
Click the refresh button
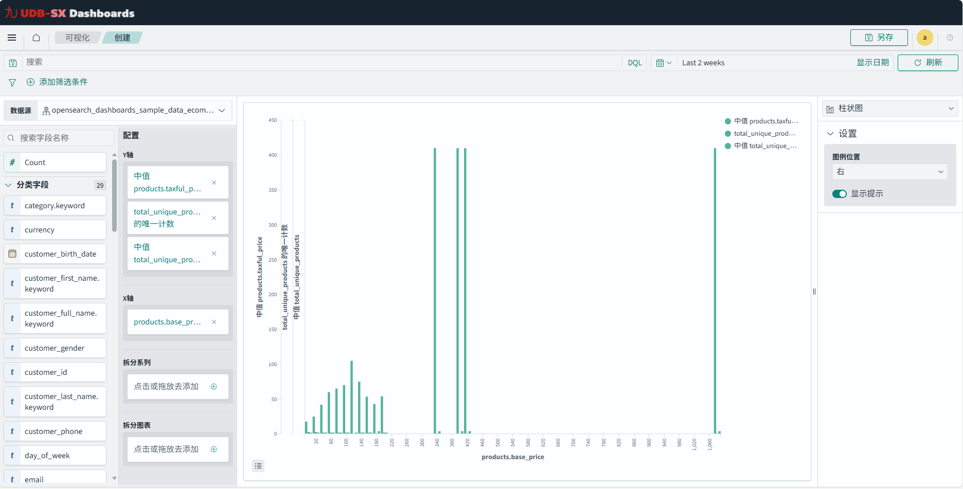(x=928, y=63)
